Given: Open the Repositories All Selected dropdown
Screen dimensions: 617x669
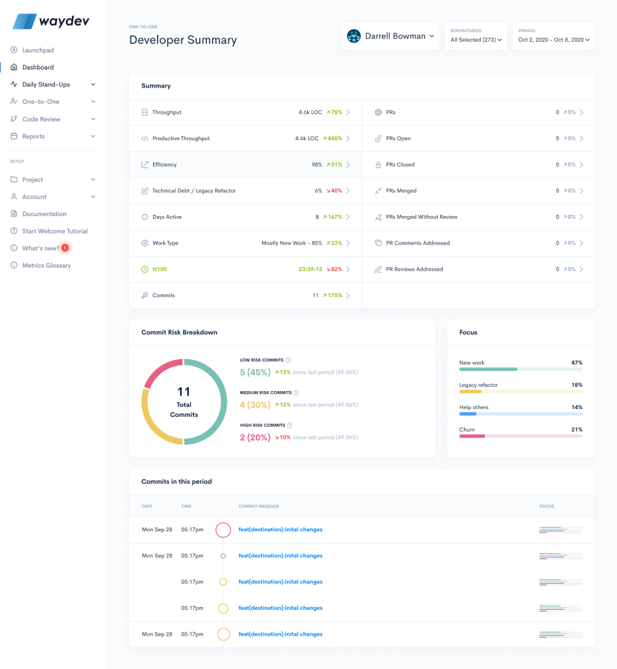Looking at the screenshot, I should [476, 39].
